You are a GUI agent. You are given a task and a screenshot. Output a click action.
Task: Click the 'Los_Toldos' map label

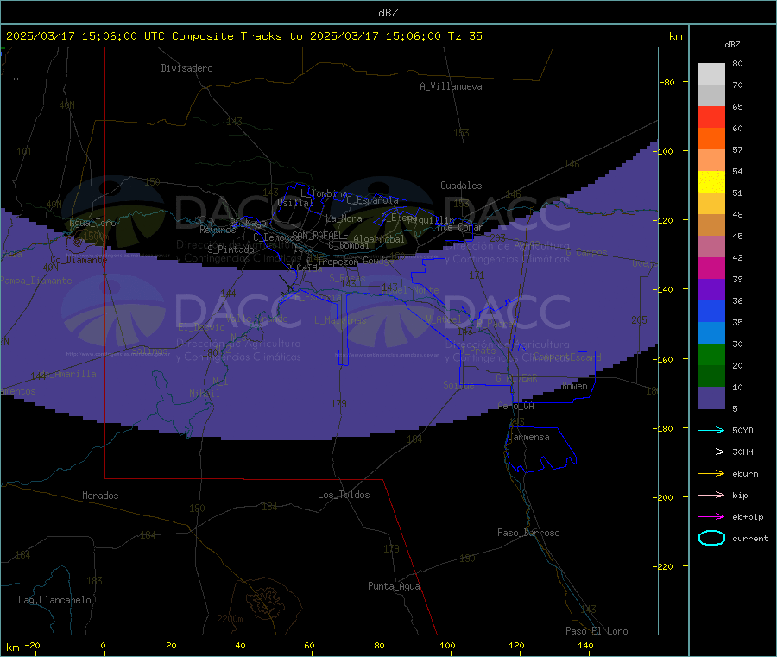tap(344, 495)
